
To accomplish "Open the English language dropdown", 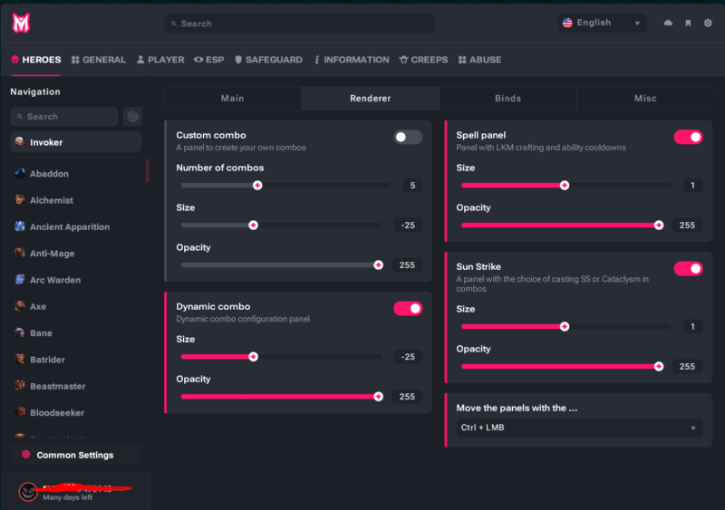I will point(602,23).
